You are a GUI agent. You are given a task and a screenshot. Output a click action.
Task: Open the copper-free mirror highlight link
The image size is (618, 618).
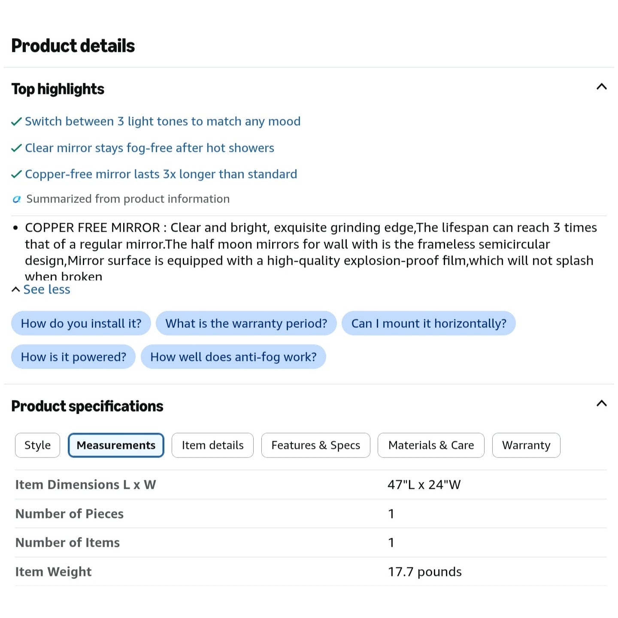tap(161, 174)
